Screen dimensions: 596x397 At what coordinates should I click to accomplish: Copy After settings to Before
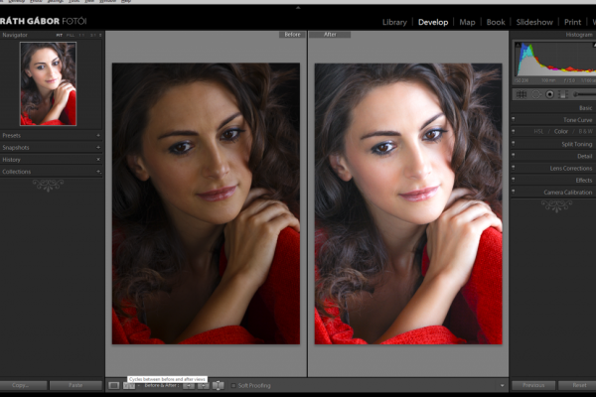pyautogui.click(x=204, y=386)
